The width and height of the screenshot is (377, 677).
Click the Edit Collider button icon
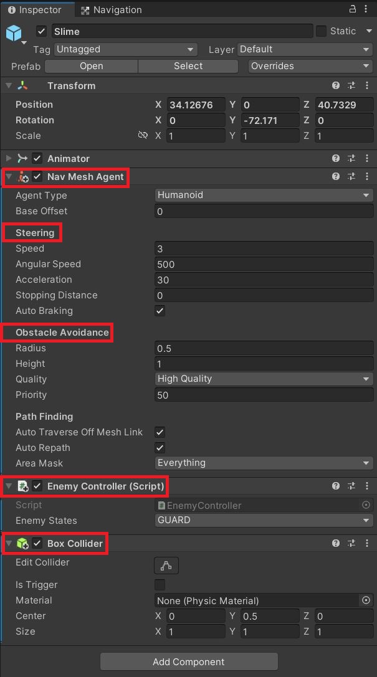click(166, 565)
